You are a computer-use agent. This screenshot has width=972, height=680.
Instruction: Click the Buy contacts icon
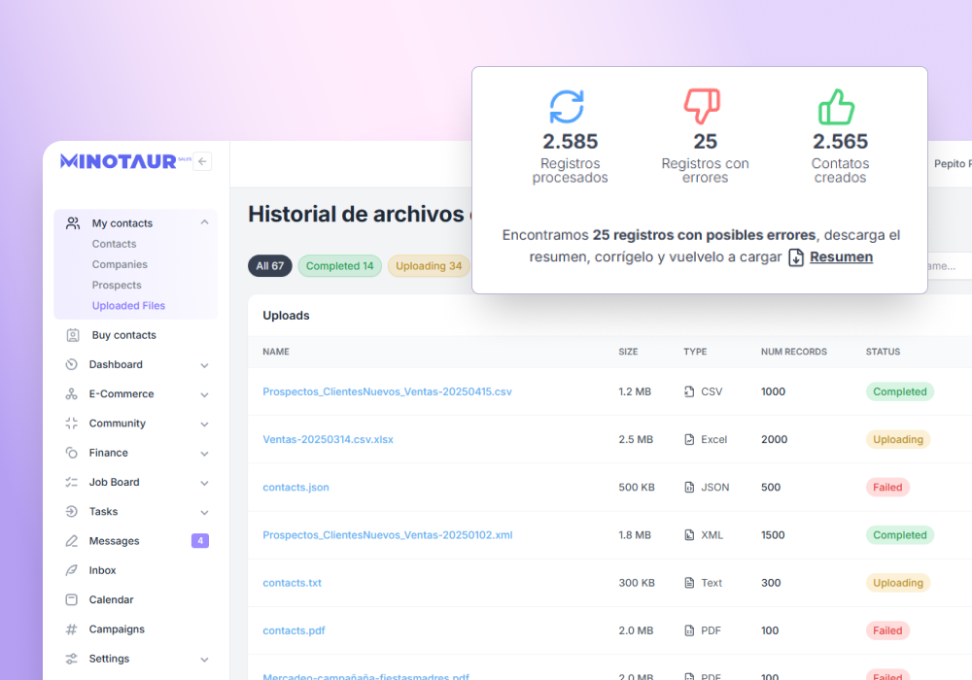pyautogui.click(x=73, y=335)
